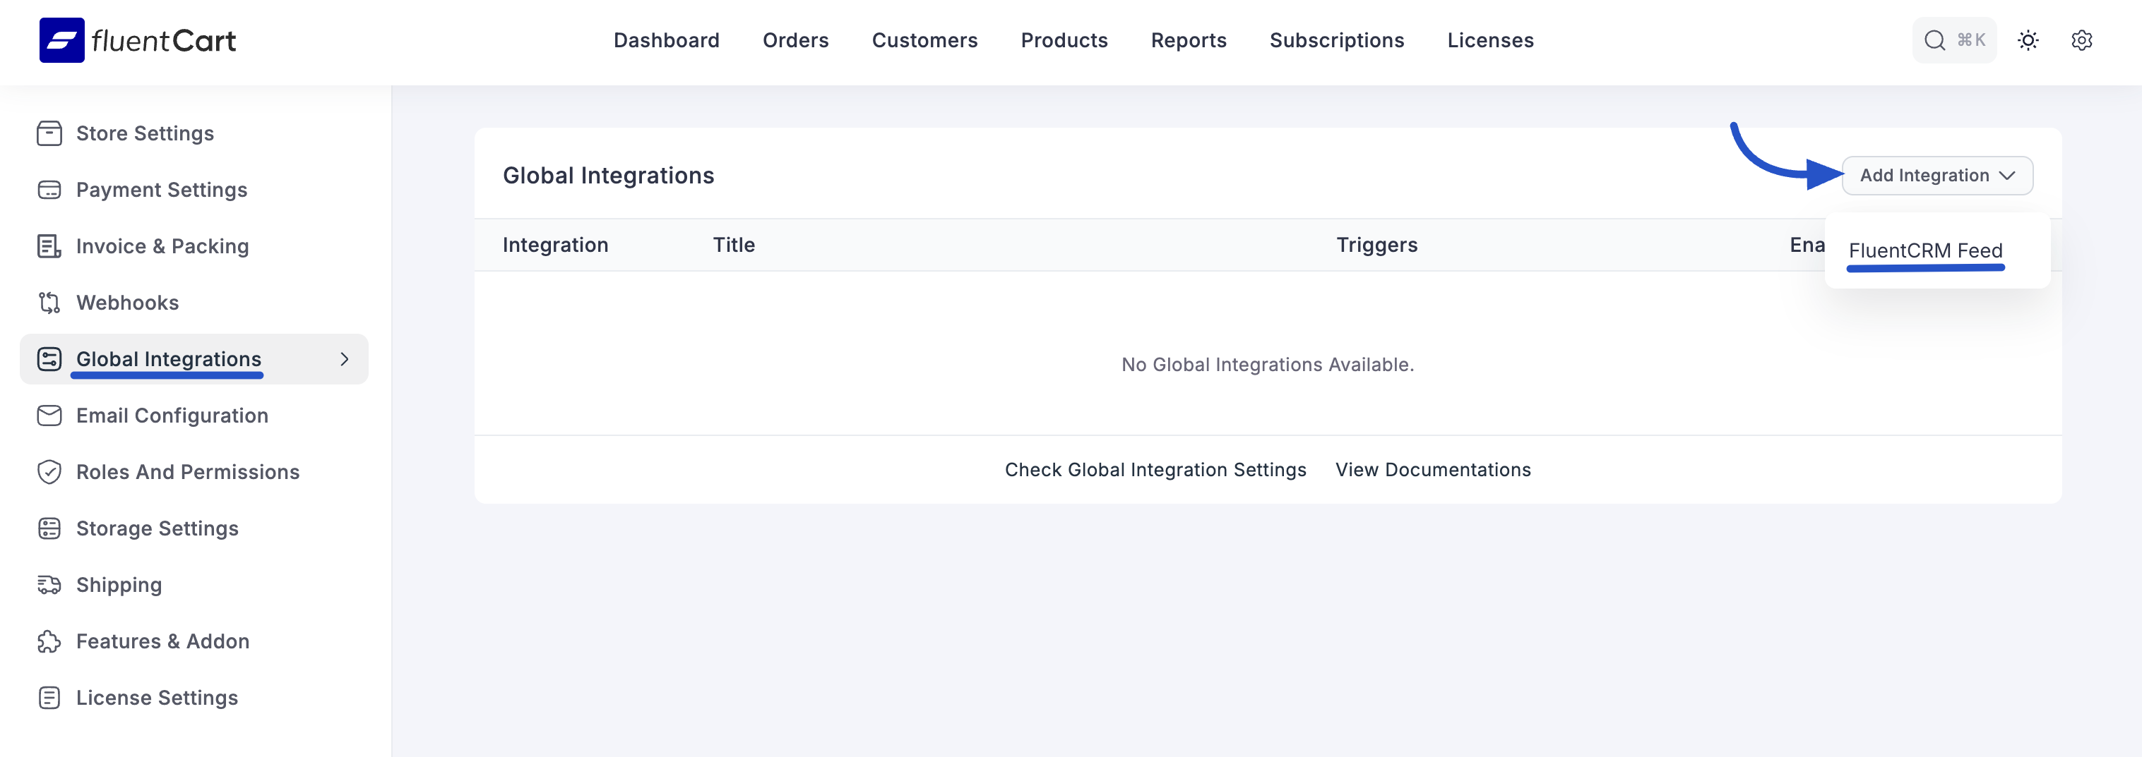Open License Settings in sidebar
The image size is (2142, 757).
(x=156, y=698)
